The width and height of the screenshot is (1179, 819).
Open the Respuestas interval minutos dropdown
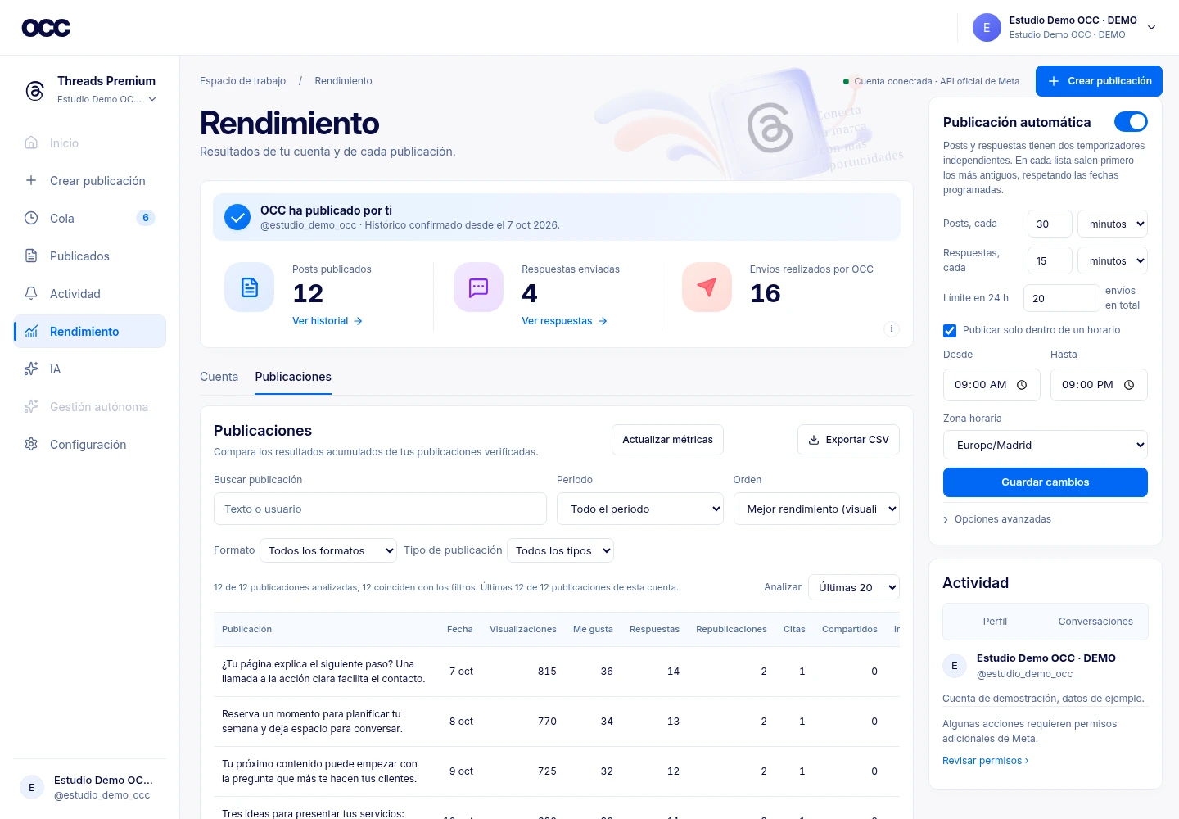pos(1113,260)
